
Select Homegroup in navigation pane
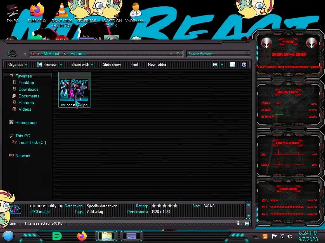coord(26,122)
